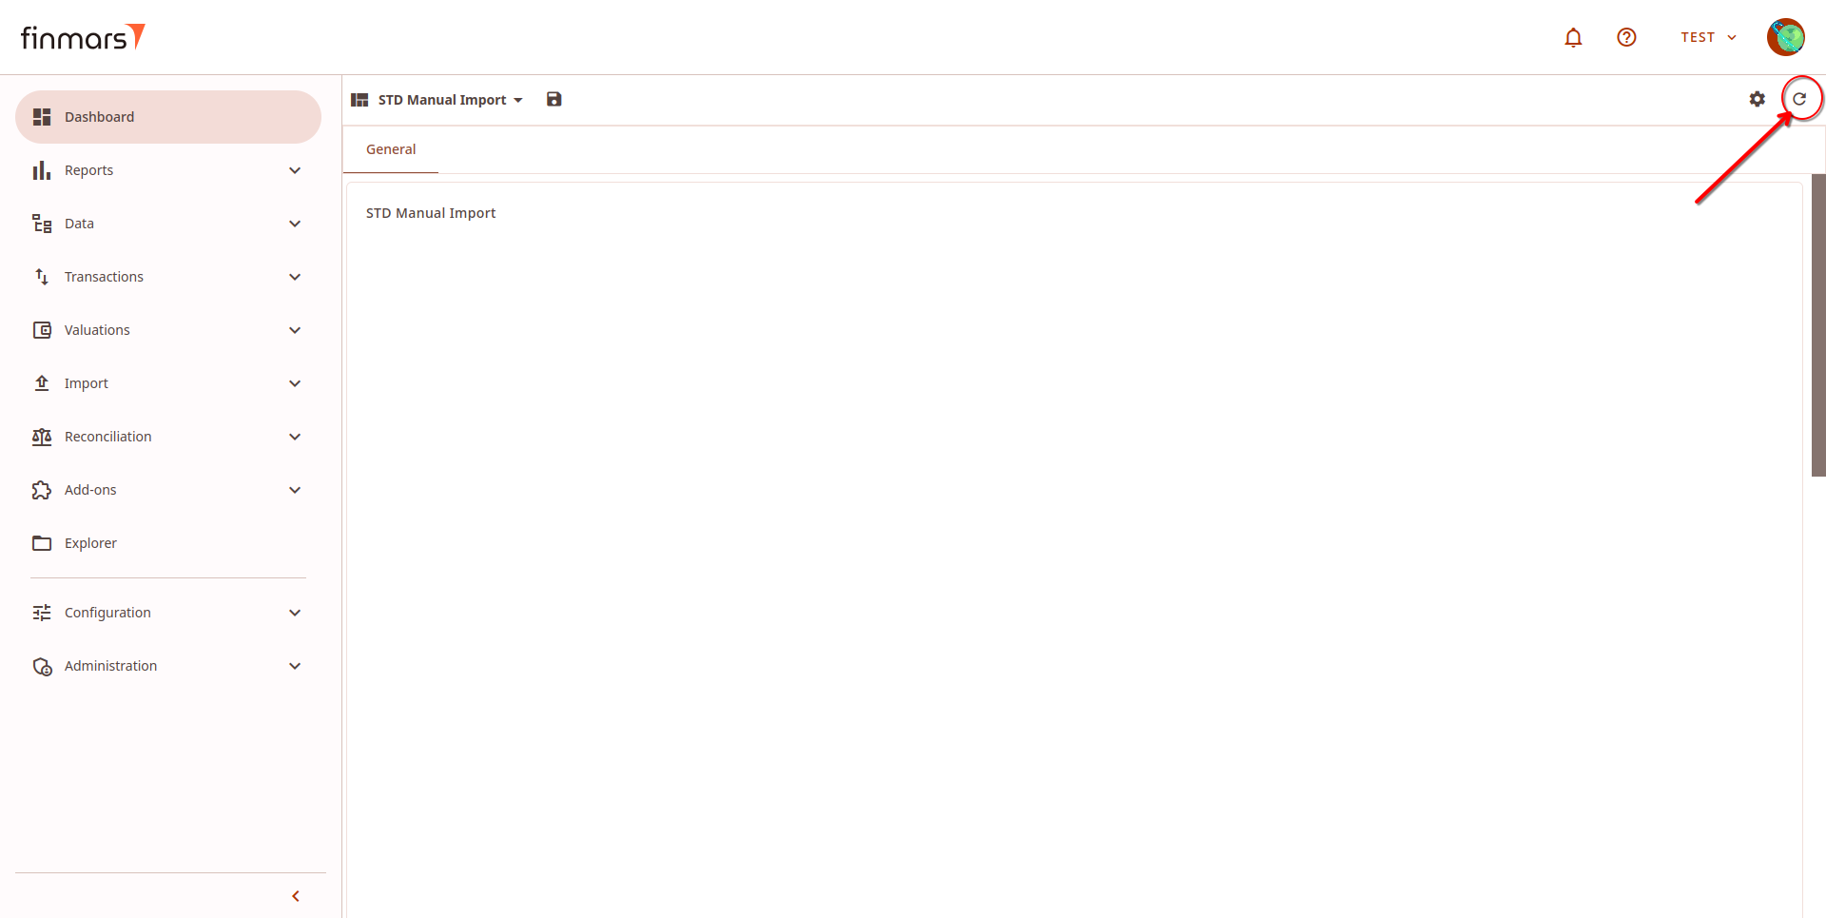This screenshot has width=1826, height=918.
Task: Click the finmars logo
Action: point(83,37)
